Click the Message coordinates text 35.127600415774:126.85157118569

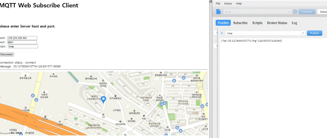click(37, 66)
